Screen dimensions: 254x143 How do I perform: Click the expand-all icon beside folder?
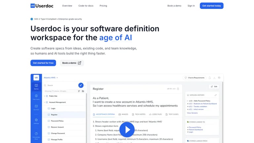tap(79, 91)
